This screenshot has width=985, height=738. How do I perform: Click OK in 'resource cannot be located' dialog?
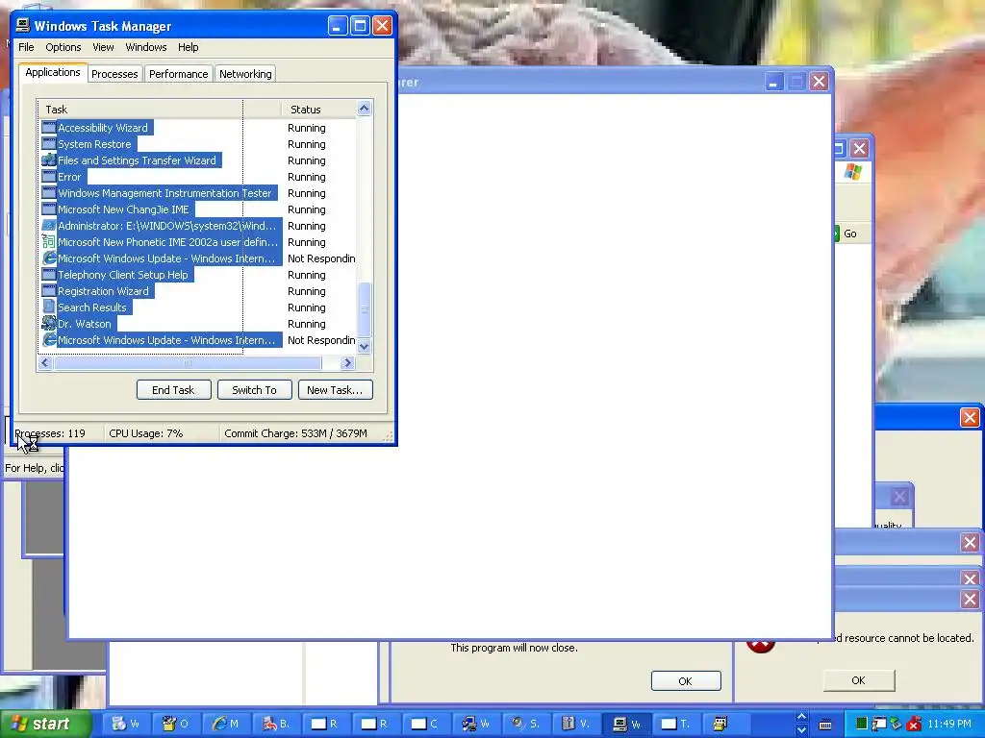click(x=858, y=680)
